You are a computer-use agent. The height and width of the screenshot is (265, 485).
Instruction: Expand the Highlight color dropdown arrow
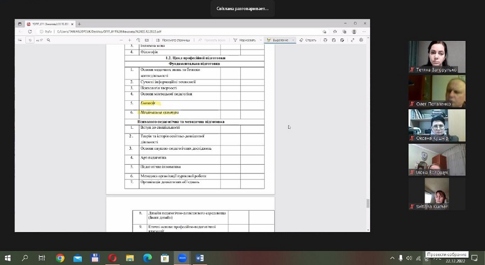click(x=293, y=40)
